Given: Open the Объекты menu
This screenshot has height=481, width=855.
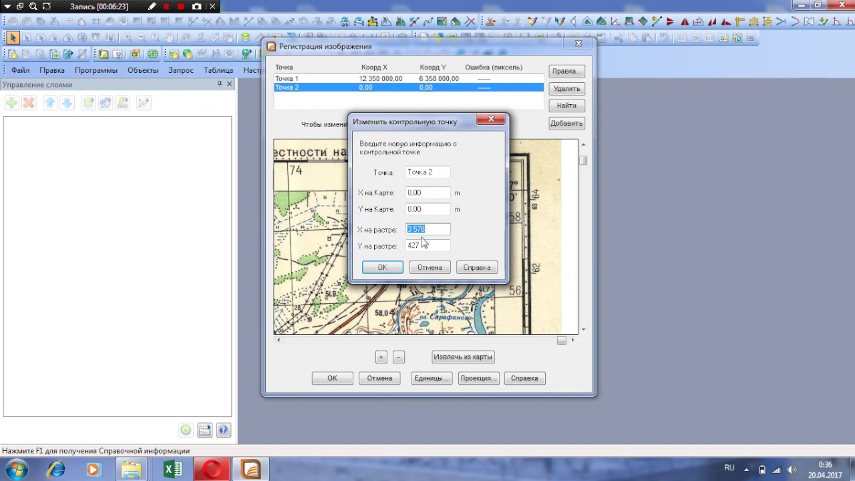Looking at the screenshot, I should pyautogui.click(x=143, y=70).
